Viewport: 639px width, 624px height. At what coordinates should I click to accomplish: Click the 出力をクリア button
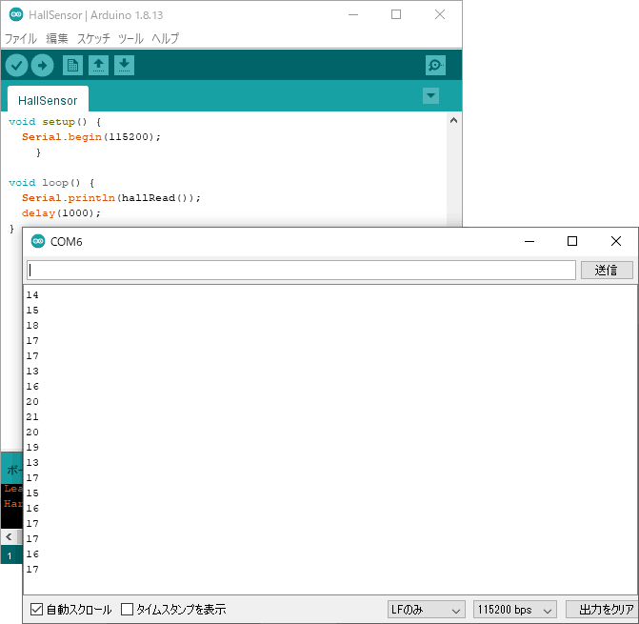[x=602, y=610]
